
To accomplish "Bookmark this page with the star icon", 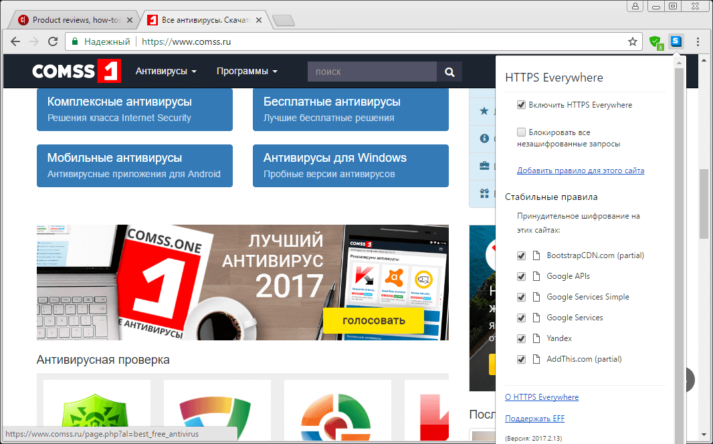I will tap(633, 42).
